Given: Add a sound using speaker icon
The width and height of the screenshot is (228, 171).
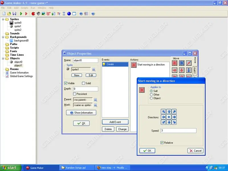Looking at the screenshot, I should click(38, 14).
